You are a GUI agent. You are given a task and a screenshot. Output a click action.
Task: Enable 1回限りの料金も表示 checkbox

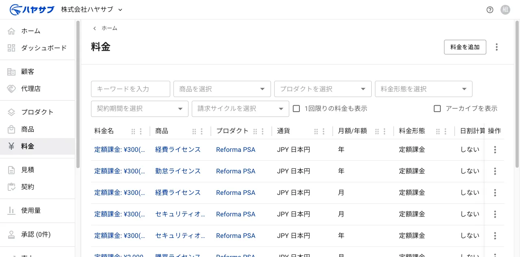click(297, 108)
